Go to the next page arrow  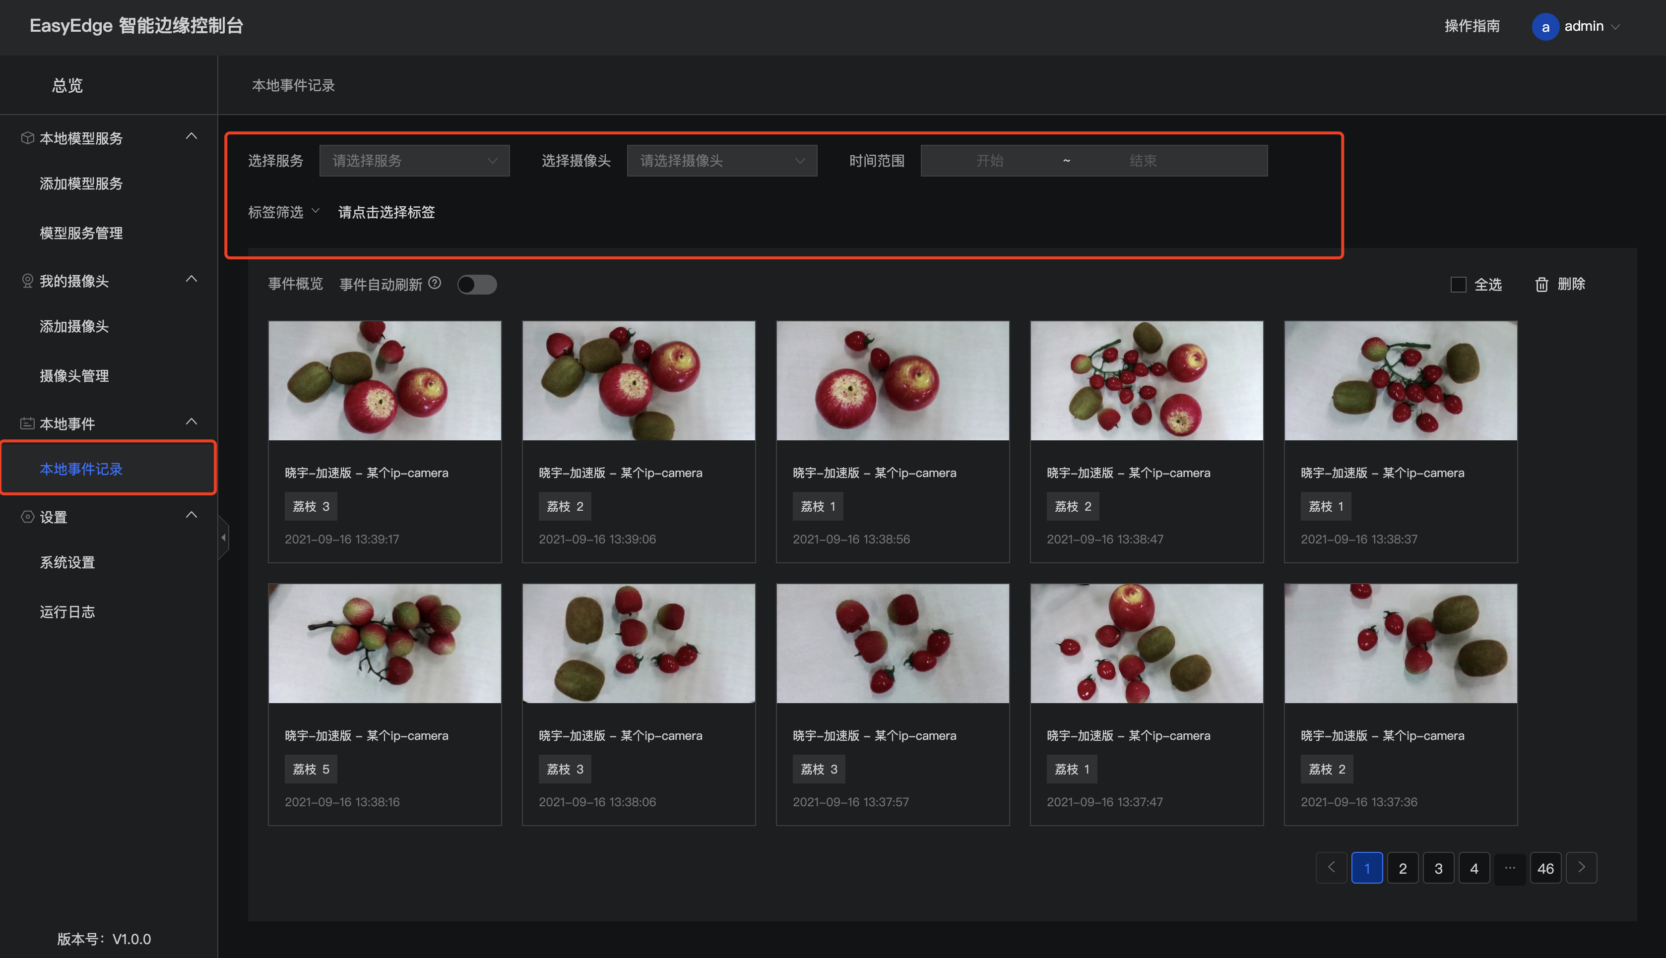tap(1581, 867)
